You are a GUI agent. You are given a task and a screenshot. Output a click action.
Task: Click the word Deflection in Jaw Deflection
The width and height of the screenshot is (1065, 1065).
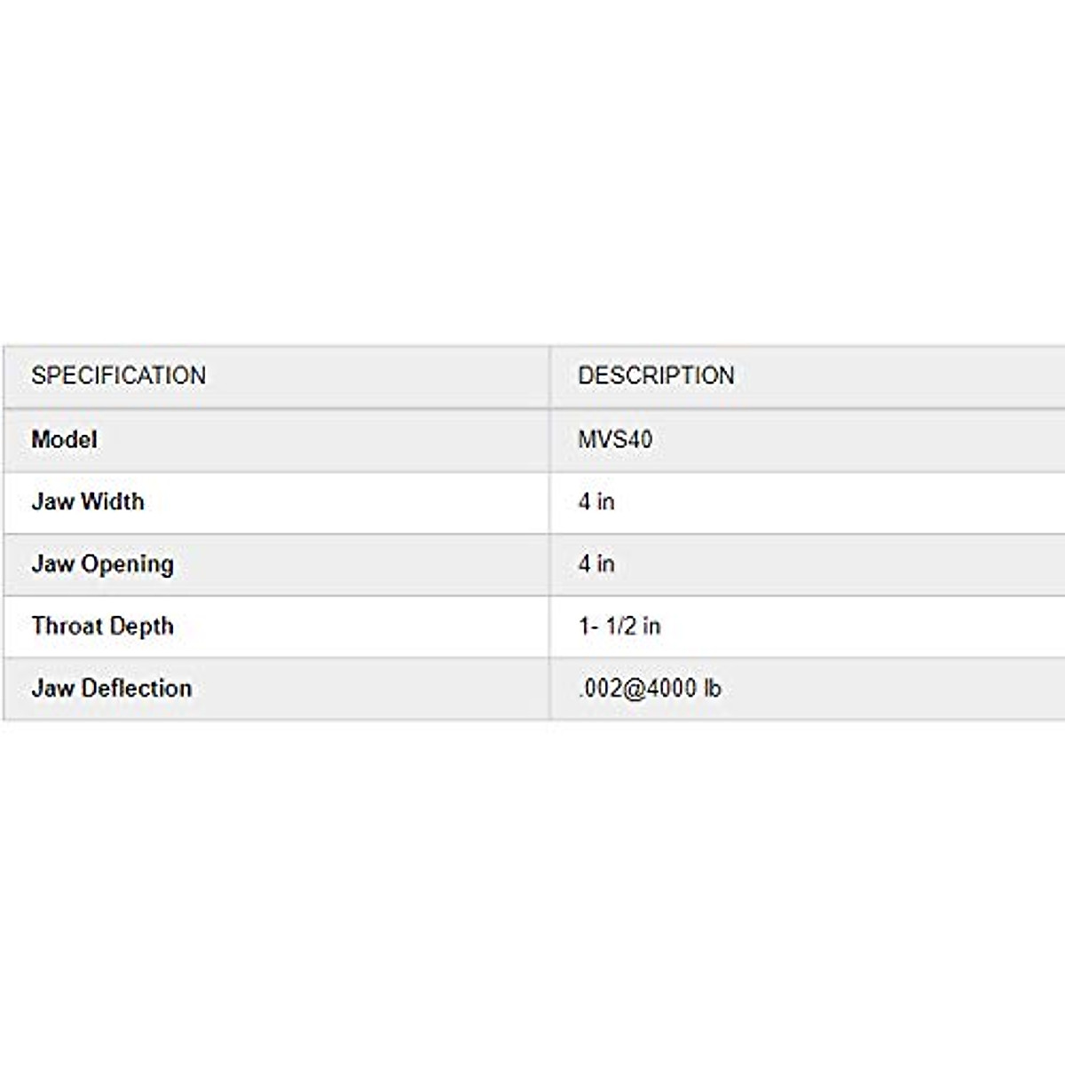coord(137,689)
